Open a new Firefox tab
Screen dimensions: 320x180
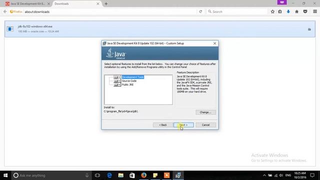(x=106, y=3)
